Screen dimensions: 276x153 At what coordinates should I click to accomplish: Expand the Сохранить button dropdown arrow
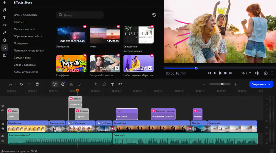tap(269, 84)
